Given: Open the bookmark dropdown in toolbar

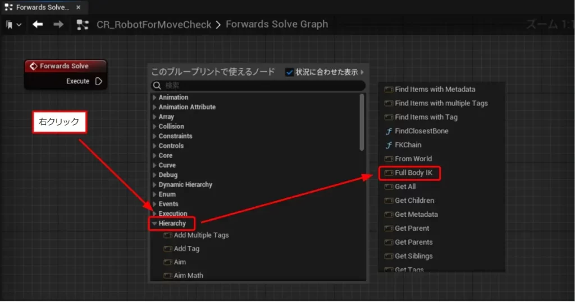Looking at the screenshot, I should tap(14, 25).
